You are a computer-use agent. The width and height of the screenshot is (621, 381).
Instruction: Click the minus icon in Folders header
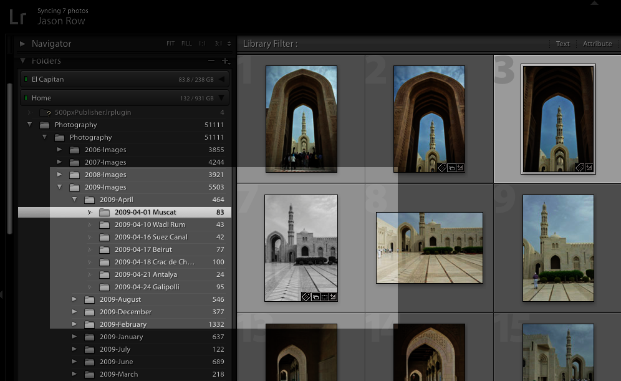(211, 60)
